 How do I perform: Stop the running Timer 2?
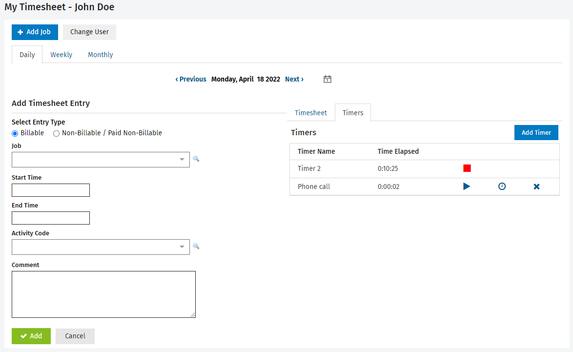(467, 168)
